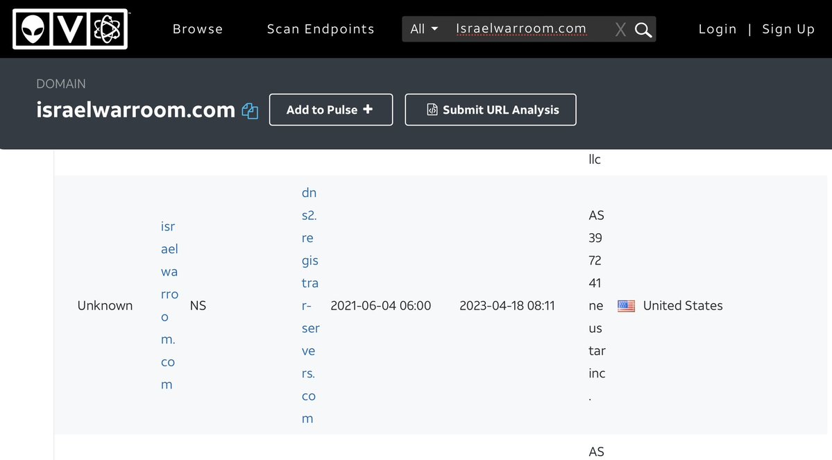Copy the domain name using copy icon
This screenshot has height=460, width=832.
[x=250, y=111]
